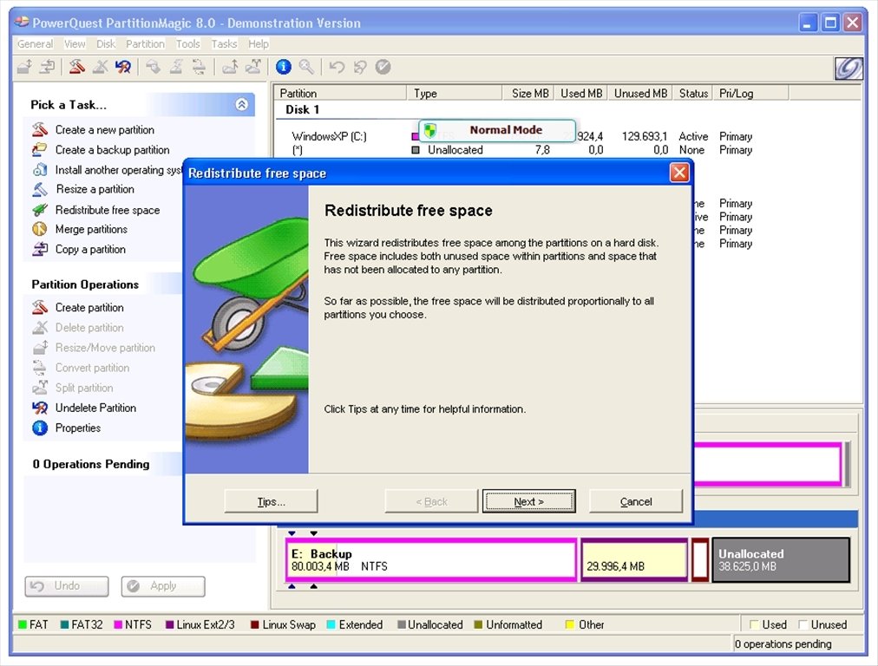Click Next in the wizard dialog

(x=528, y=501)
